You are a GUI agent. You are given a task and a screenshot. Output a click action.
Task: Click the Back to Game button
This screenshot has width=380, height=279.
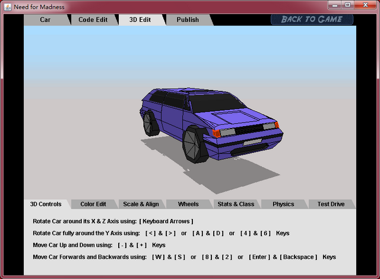click(x=312, y=20)
